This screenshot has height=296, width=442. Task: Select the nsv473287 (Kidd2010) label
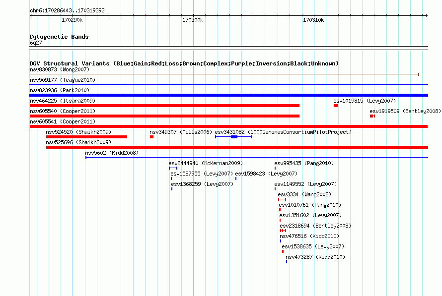[x=315, y=257]
